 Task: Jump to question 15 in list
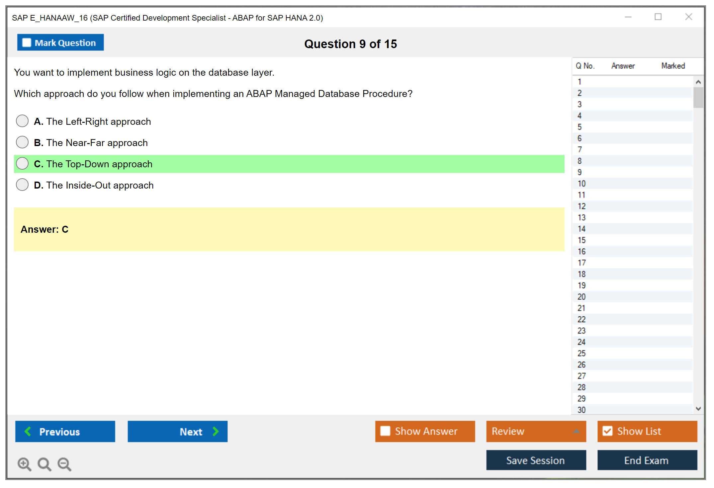coord(581,240)
